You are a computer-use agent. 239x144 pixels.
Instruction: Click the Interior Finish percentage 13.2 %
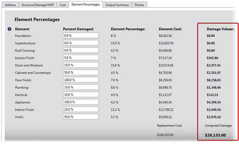point(115,110)
